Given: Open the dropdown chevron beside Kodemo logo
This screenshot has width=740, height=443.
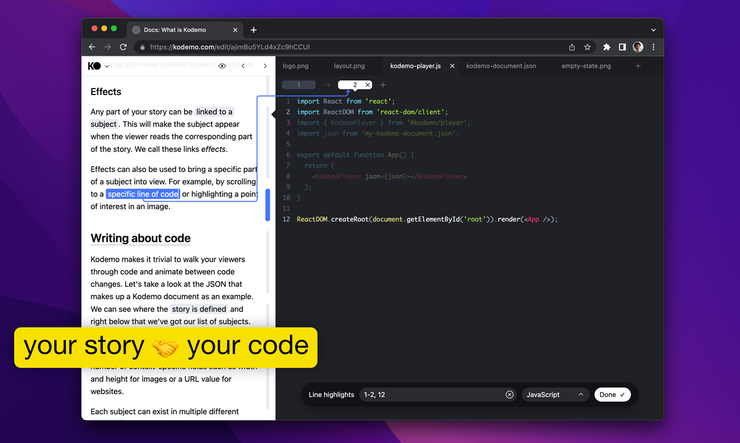Looking at the screenshot, I should pyautogui.click(x=107, y=66).
